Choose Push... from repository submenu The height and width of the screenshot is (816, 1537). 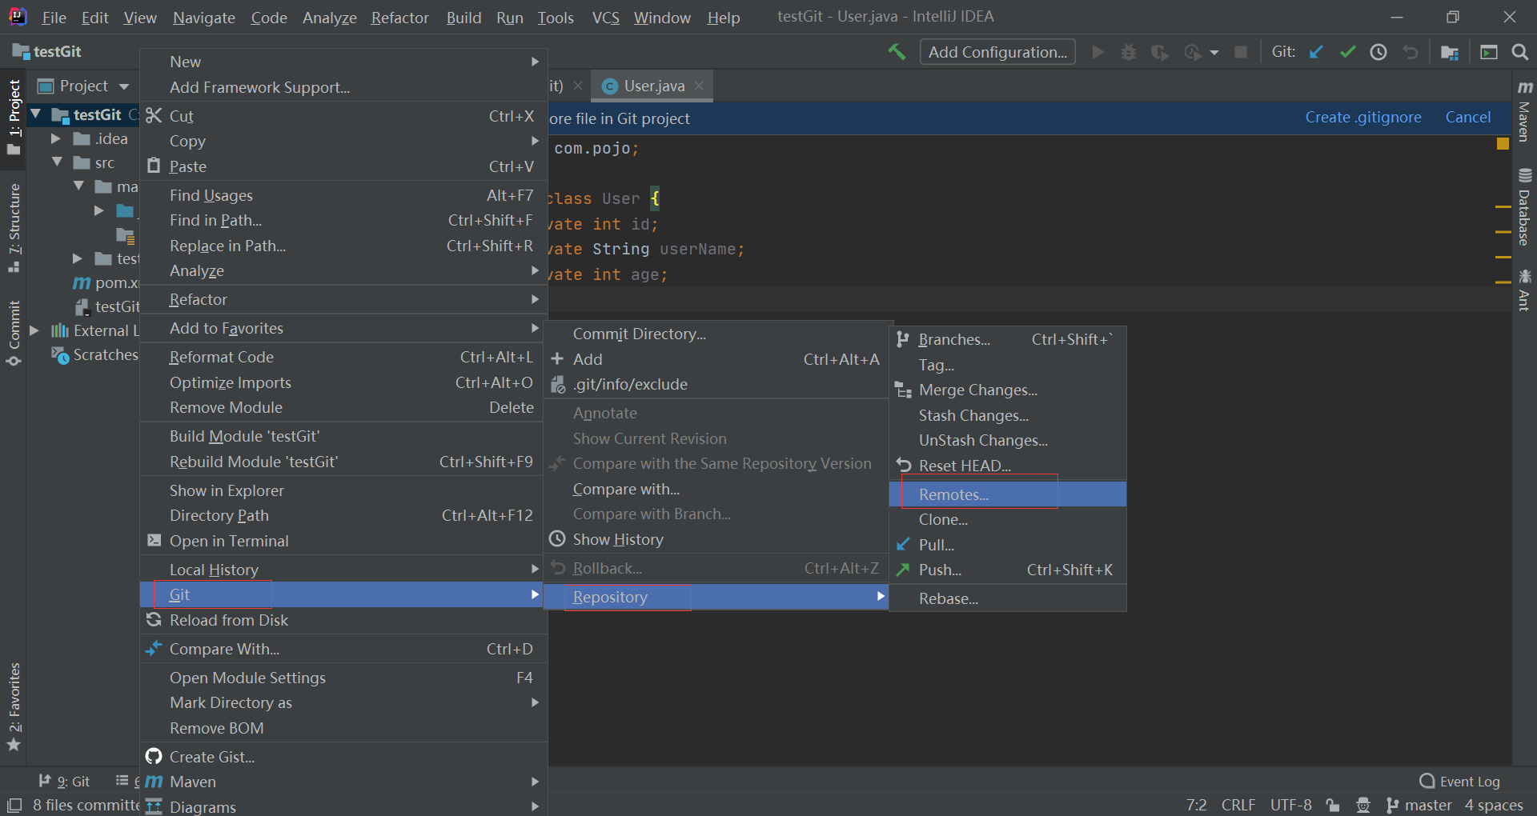[1008, 570]
